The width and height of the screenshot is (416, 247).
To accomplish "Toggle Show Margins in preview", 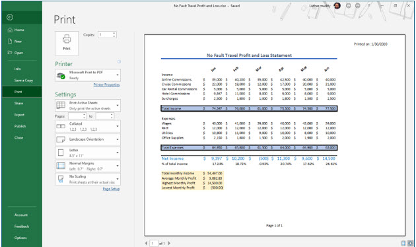I will [403, 243].
